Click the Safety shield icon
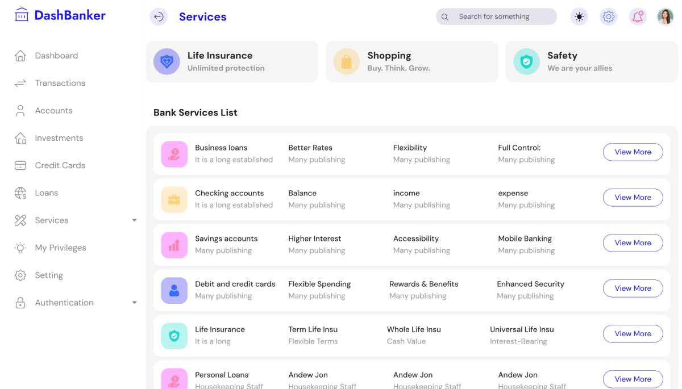The image size is (682, 389). tap(526, 62)
